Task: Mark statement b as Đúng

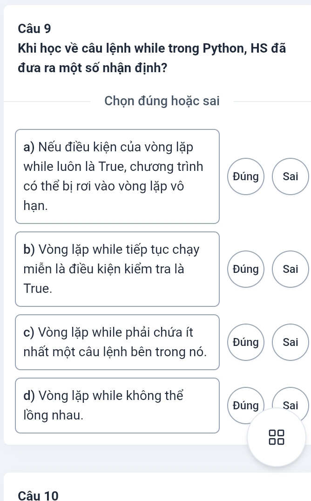Action: (x=245, y=269)
